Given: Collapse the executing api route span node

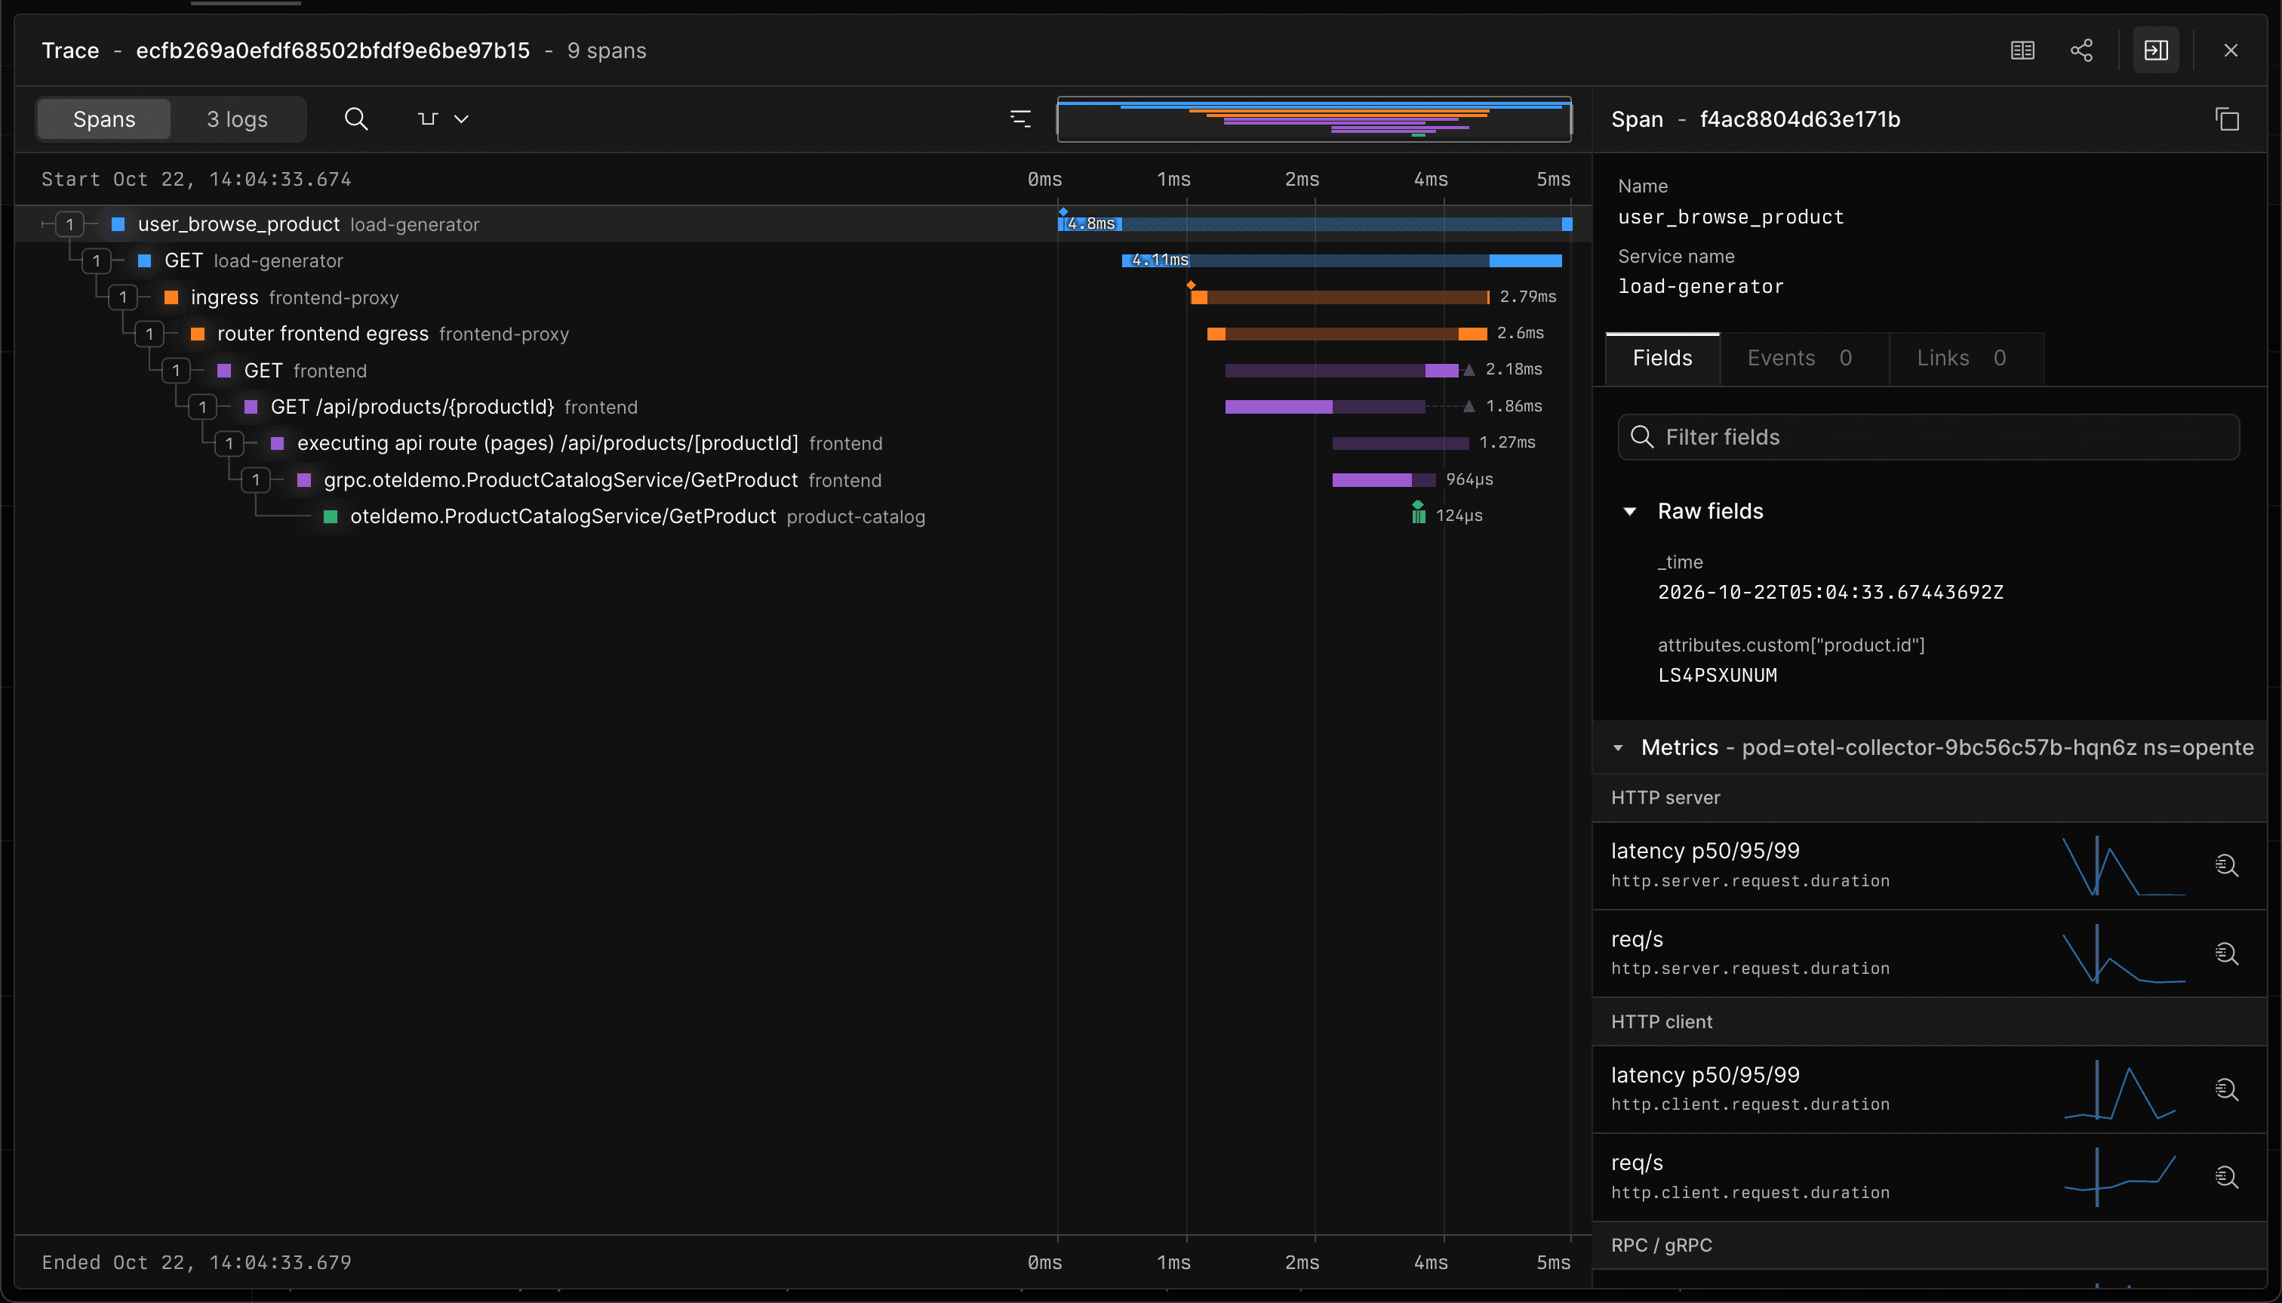Looking at the screenshot, I should 229,443.
